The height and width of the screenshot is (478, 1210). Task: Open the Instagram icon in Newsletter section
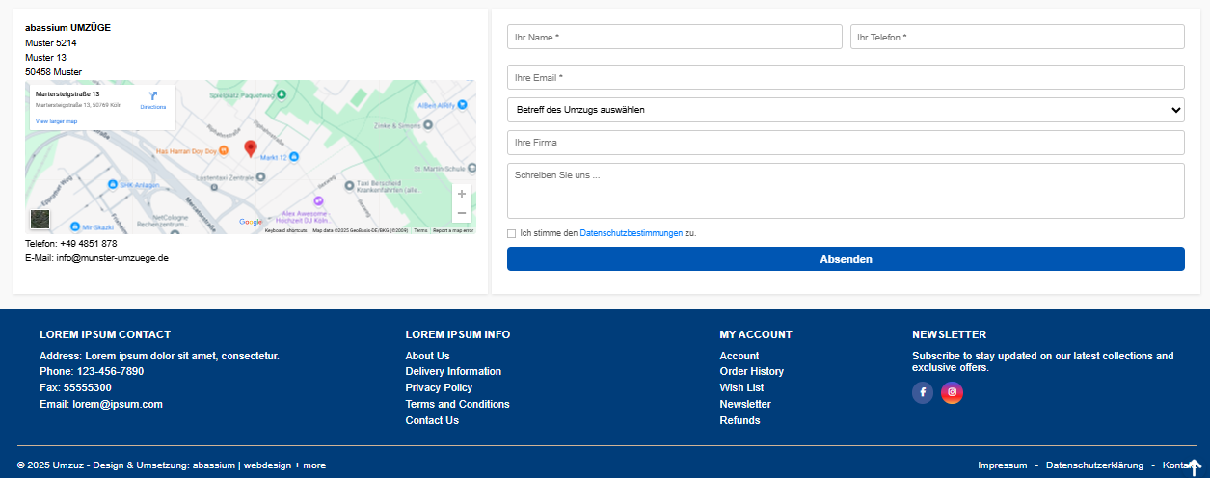(953, 392)
